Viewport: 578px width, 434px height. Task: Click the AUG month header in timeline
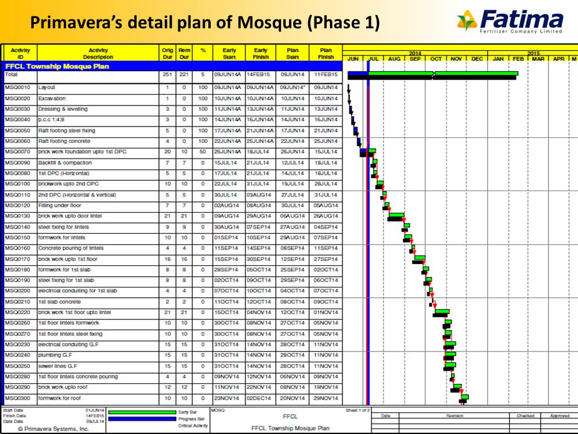394,59
